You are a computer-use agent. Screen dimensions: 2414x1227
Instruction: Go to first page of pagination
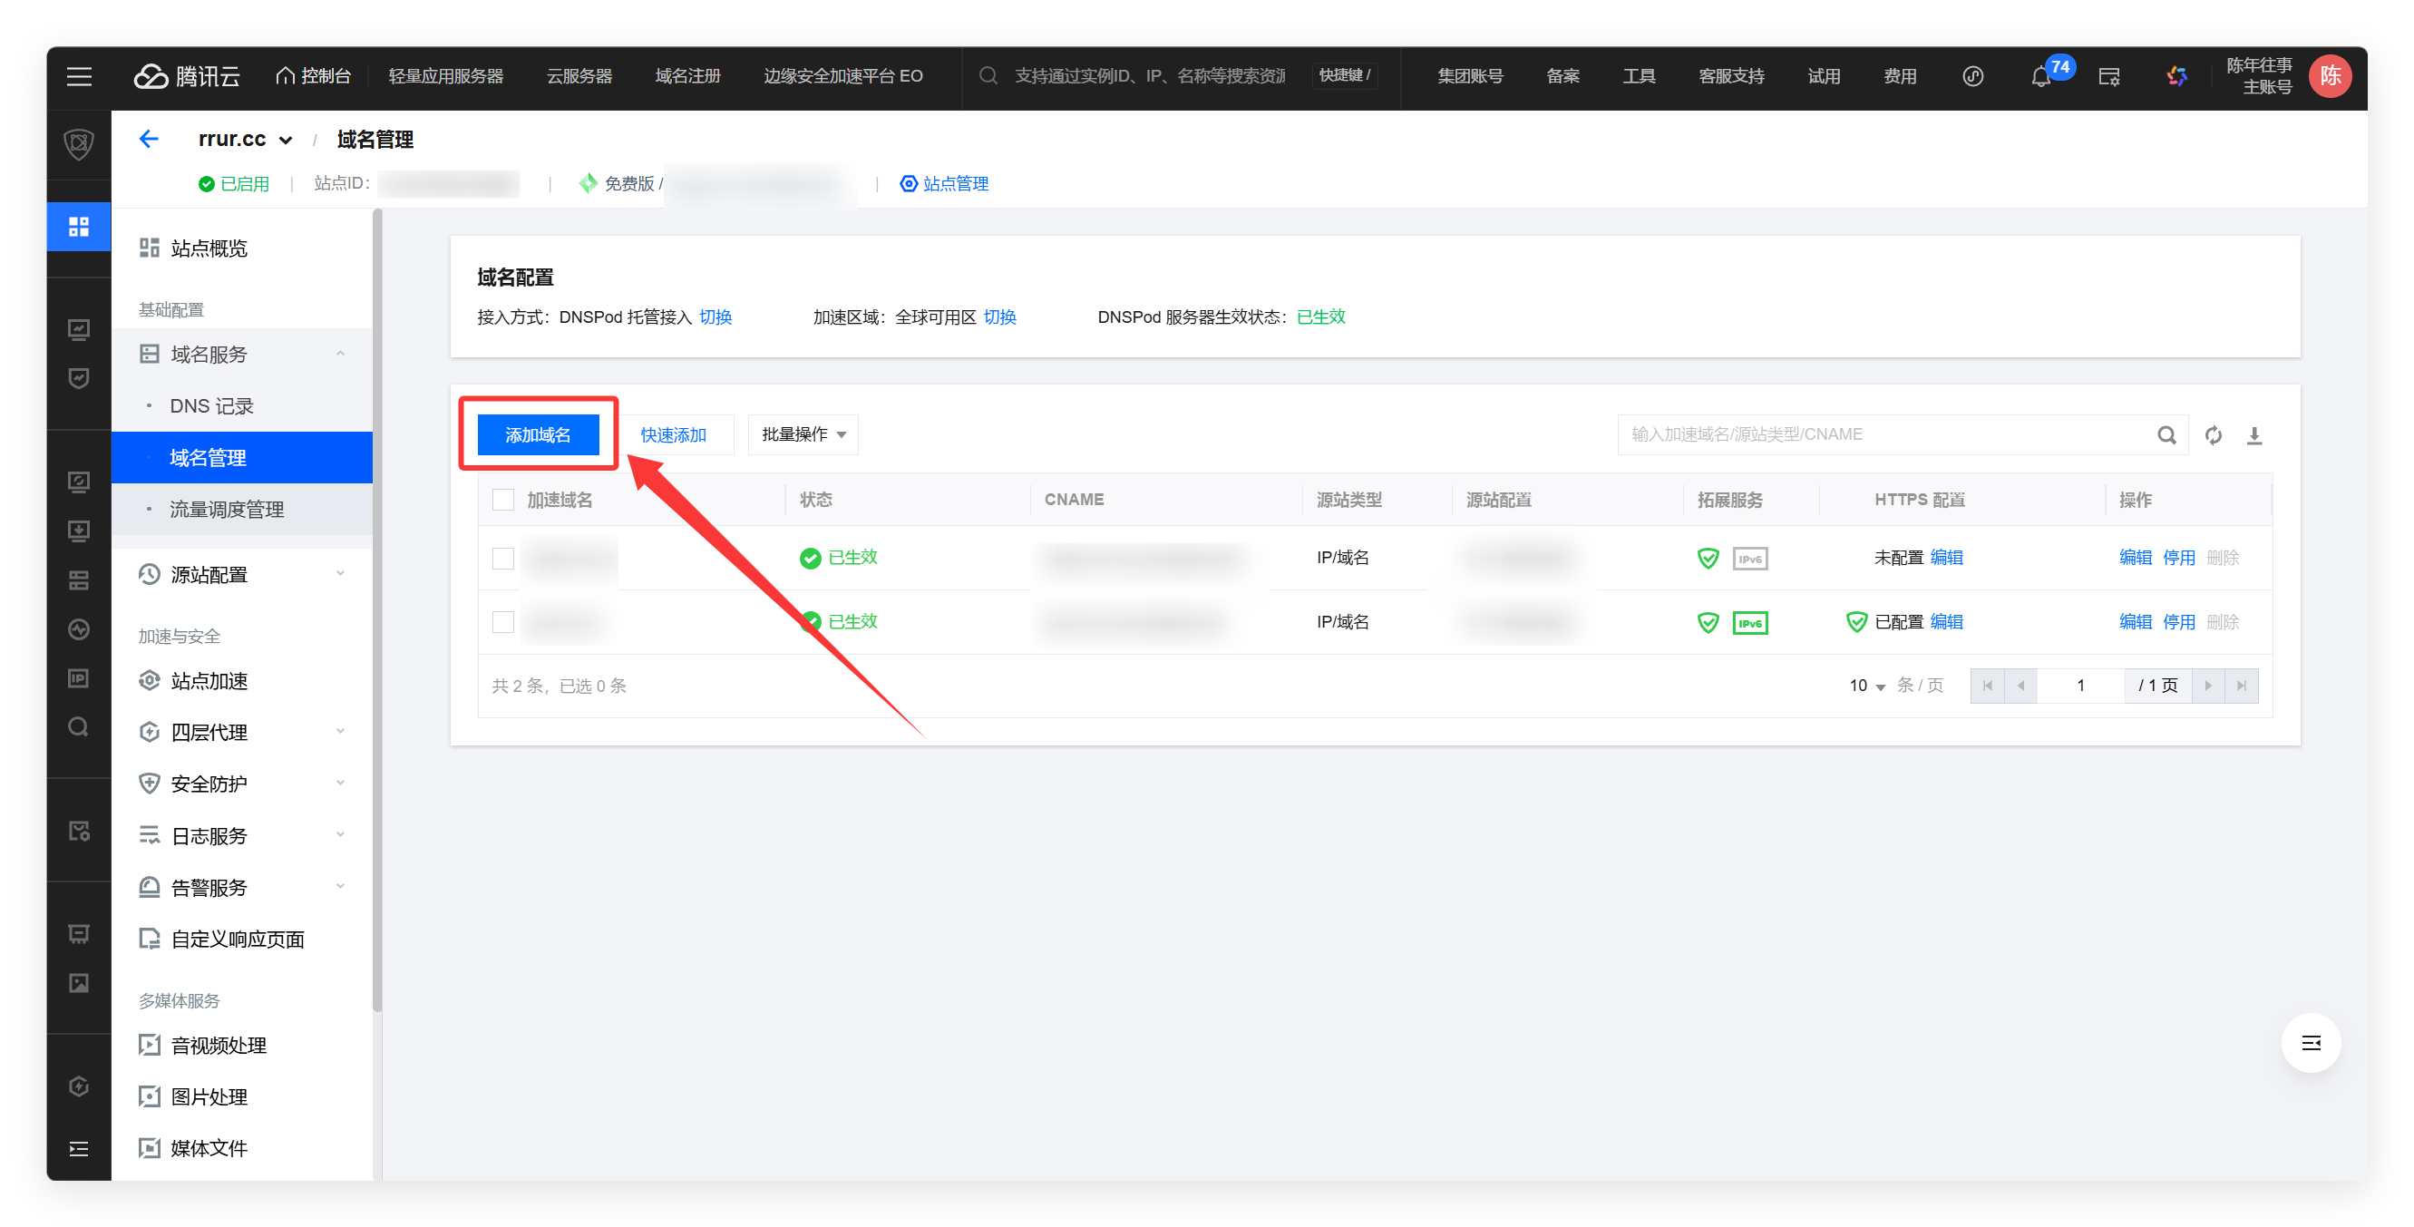click(1987, 687)
